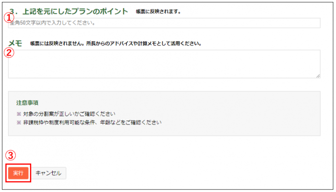Click the キャンセル button
Screen dimensions: 336x192
[x=48, y=173]
